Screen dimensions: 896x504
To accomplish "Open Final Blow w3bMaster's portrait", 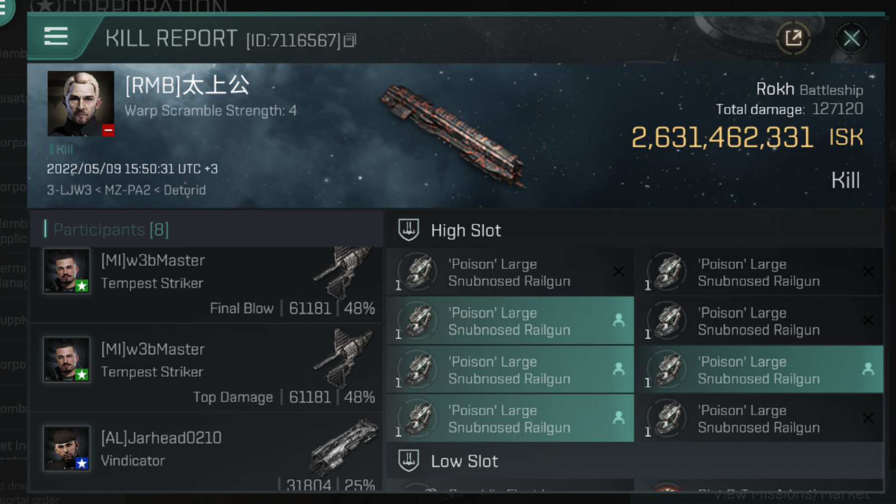I will pyautogui.click(x=66, y=271).
